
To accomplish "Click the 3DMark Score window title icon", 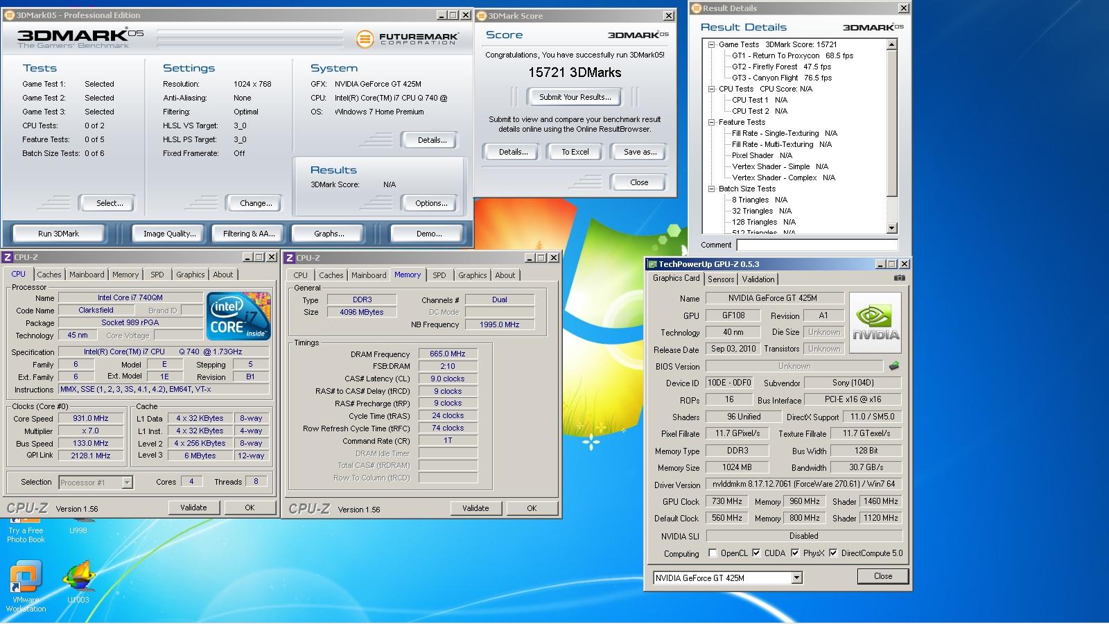I will tap(482, 15).
